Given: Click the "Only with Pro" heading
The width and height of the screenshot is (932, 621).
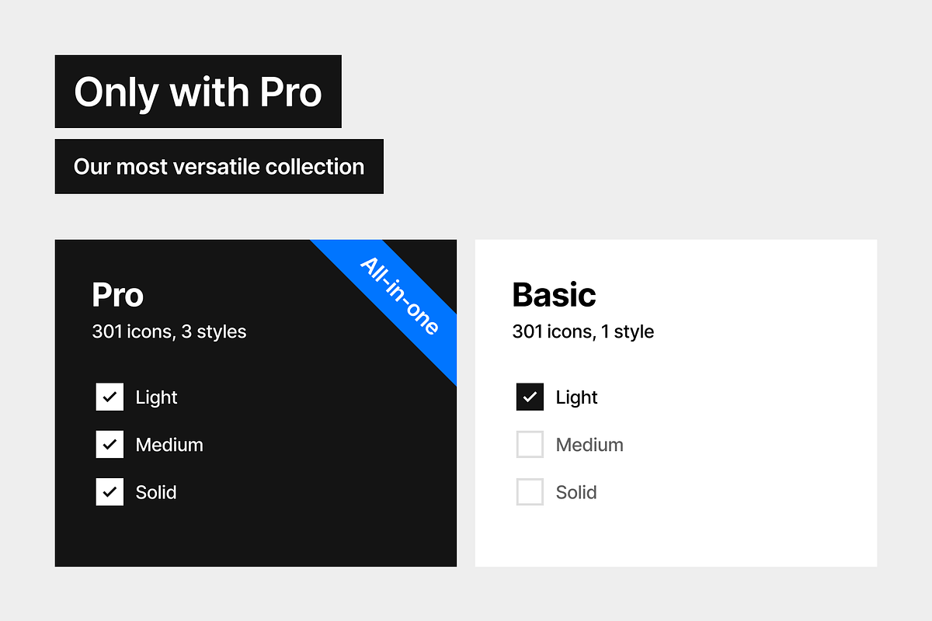Looking at the screenshot, I should pos(198,92).
